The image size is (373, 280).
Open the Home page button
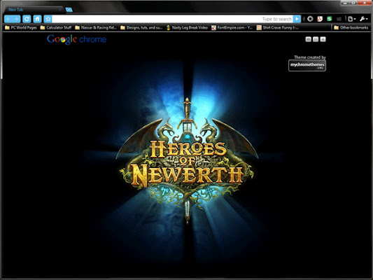tap(37, 19)
